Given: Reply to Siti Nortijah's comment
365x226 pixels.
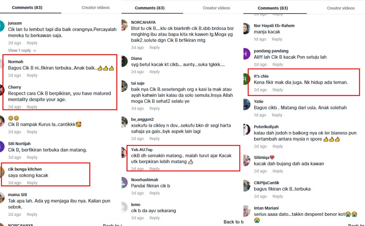Looking at the screenshot, I should point(32,157).
